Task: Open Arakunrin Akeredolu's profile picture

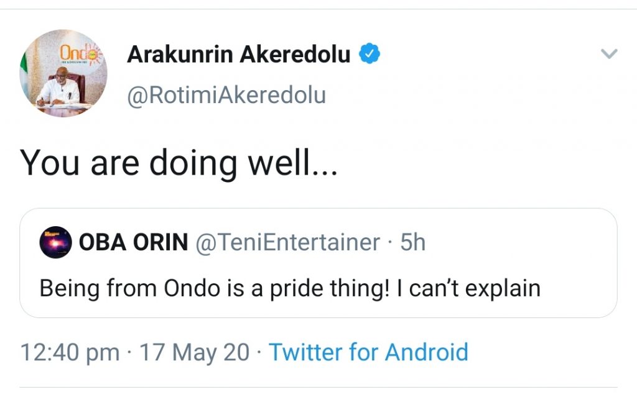Action: pos(63,73)
